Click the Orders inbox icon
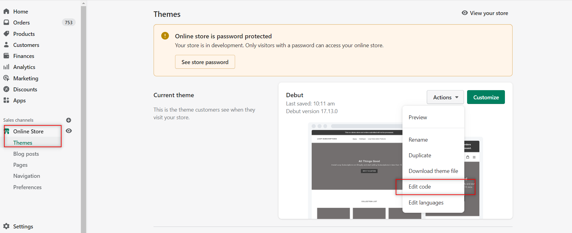572x233 pixels. [x=6, y=22]
